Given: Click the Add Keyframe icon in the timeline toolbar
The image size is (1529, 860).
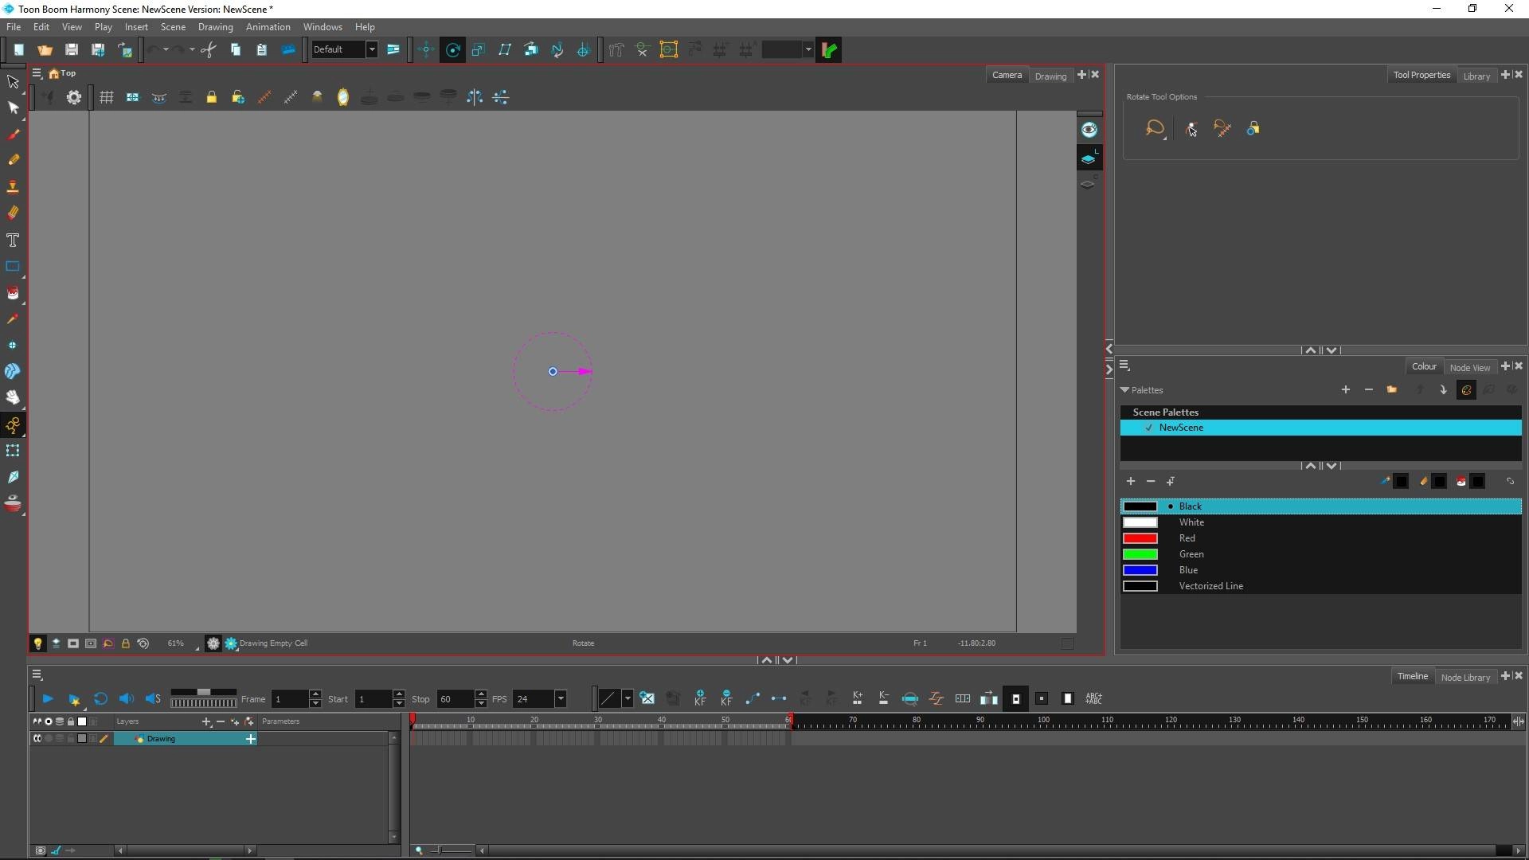Looking at the screenshot, I should coord(700,698).
